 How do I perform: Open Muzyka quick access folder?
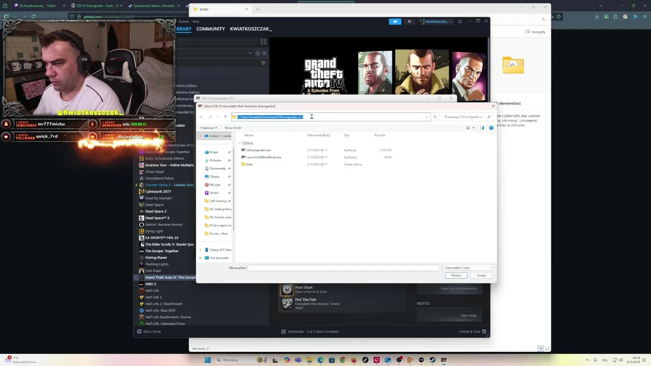tap(215, 185)
